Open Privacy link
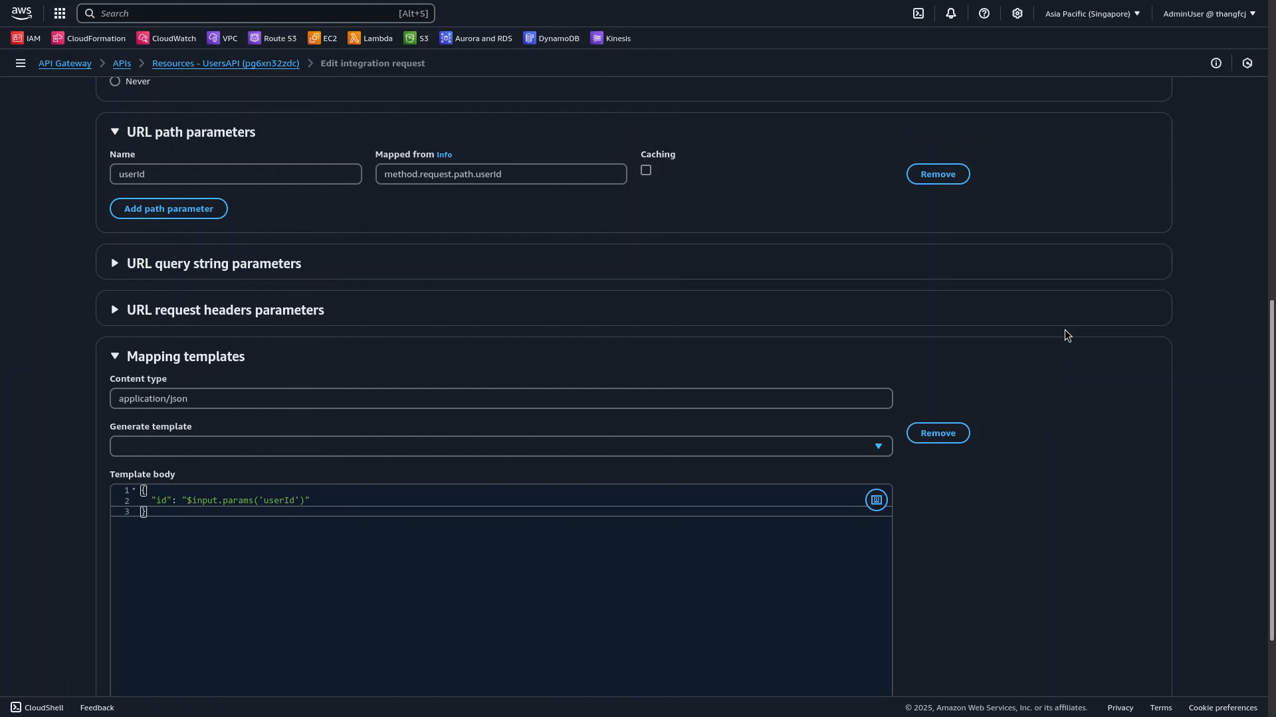 [1120, 707]
